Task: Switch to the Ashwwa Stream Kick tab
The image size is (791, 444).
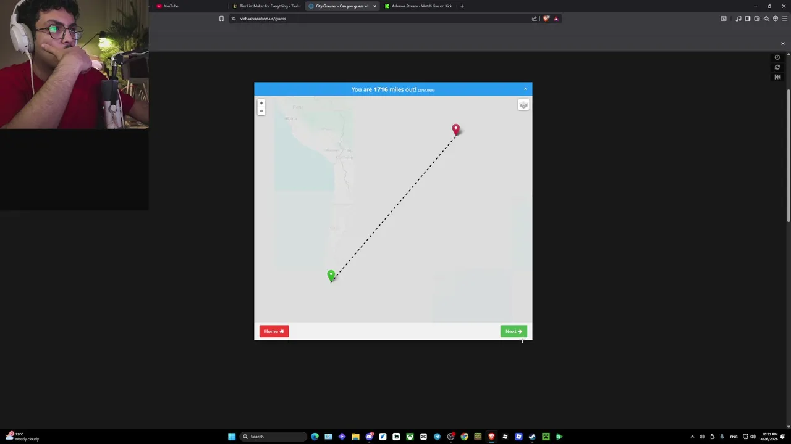Action: tap(419, 6)
